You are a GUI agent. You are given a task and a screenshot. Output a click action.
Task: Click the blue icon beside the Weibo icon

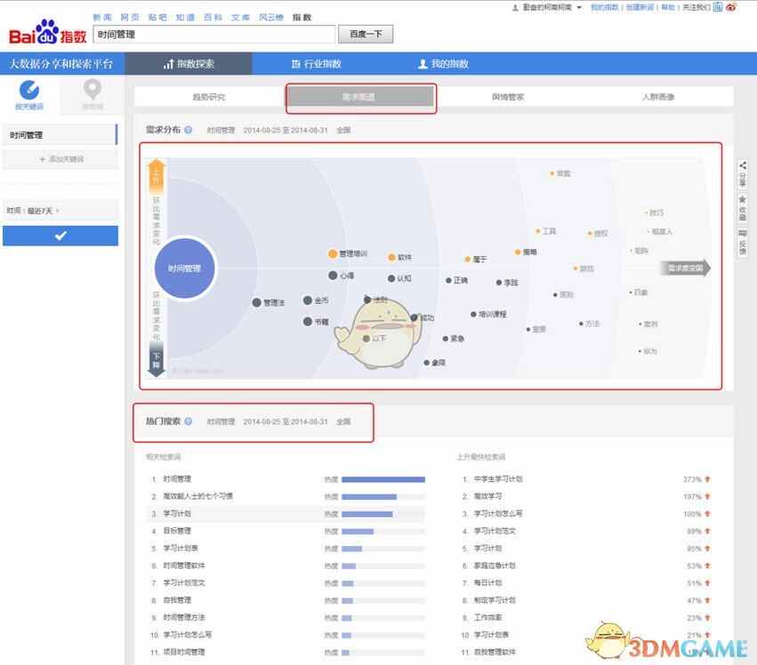pos(718,7)
